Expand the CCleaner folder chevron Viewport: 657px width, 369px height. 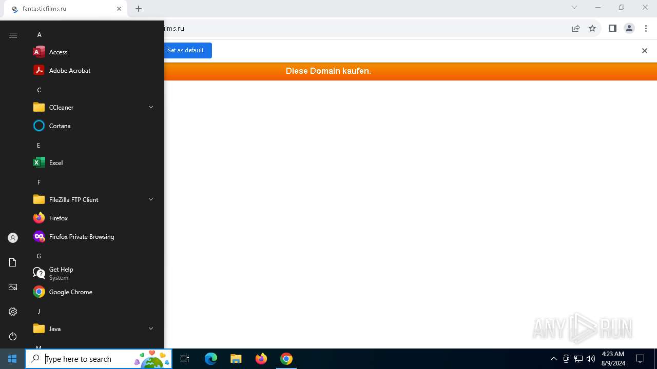(x=151, y=107)
